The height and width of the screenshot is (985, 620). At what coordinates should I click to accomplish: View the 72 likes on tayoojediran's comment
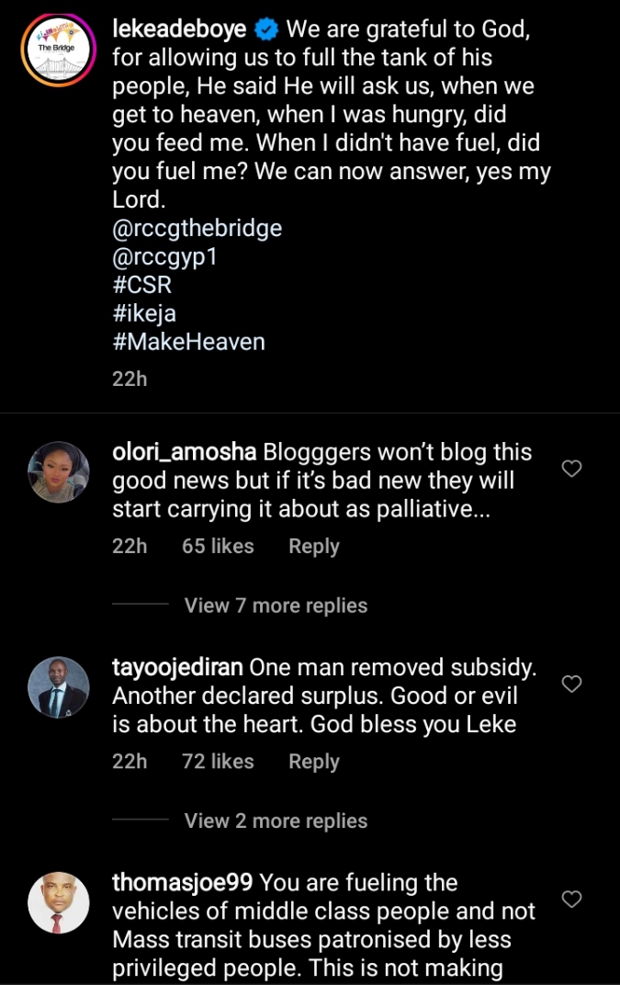[x=218, y=761]
